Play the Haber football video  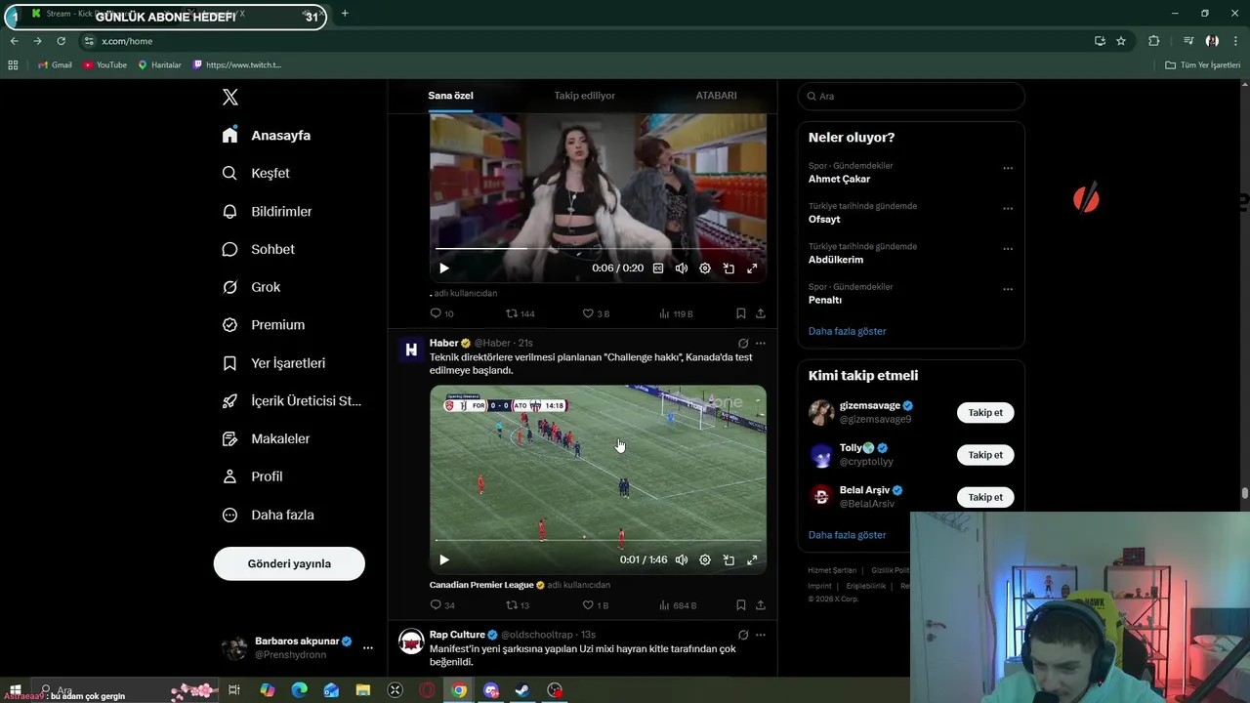click(444, 560)
